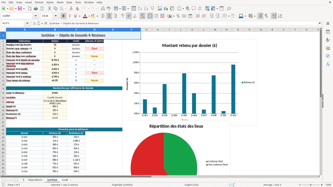Open the font color dropdown arrow
Screen dimensions: 333x187
pyautogui.click(x=89, y=16)
